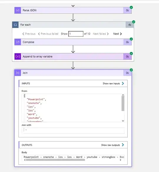Click the Join action icon

tap(18, 73)
